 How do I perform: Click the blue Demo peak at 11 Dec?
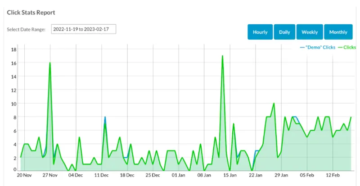pos(105,117)
